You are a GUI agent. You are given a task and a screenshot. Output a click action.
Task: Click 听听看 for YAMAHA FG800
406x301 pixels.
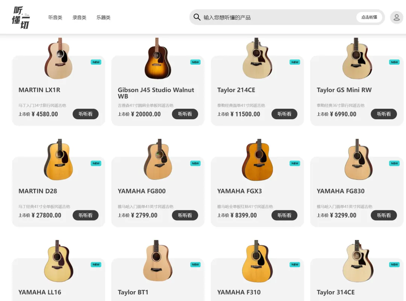[185, 215]
